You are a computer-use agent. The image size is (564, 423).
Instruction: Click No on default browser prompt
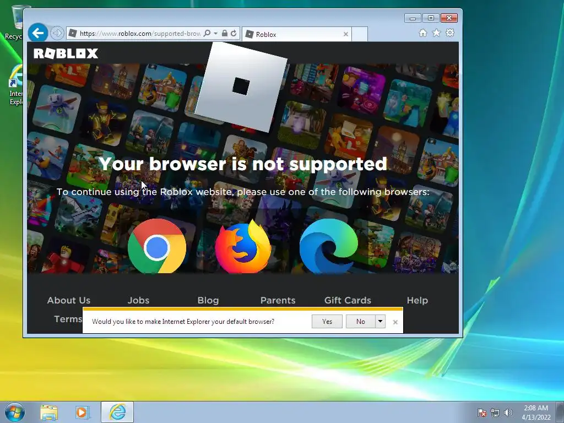pyautogui.click(x=360, y=322)
